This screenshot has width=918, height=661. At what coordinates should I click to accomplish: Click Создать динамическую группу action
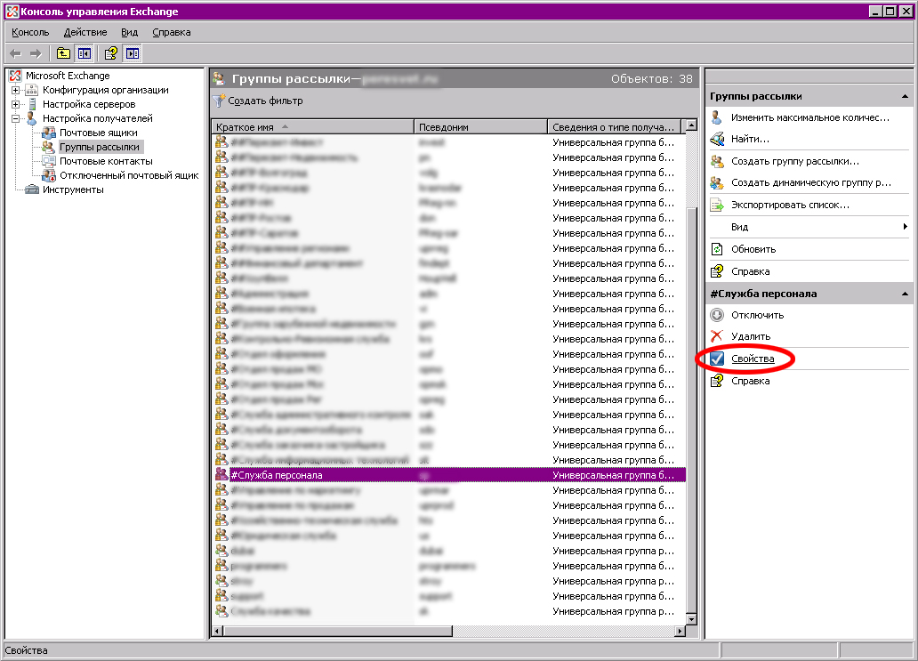coord(811,182)
